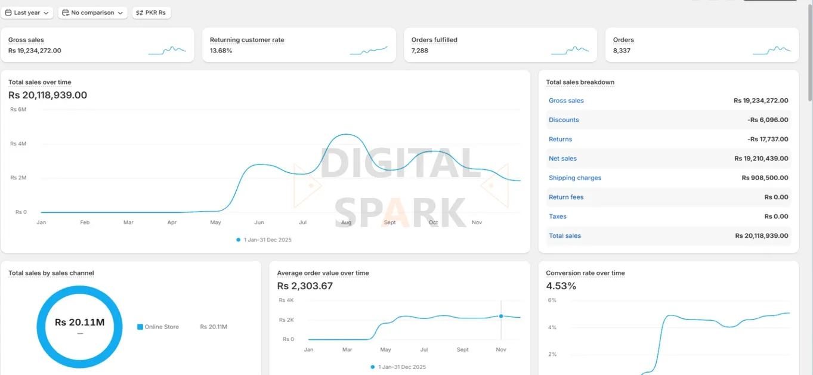Open the Net sales breakdown link
Image resolution: width=813 pixels, height=375 pixels.
coord(562,158)
